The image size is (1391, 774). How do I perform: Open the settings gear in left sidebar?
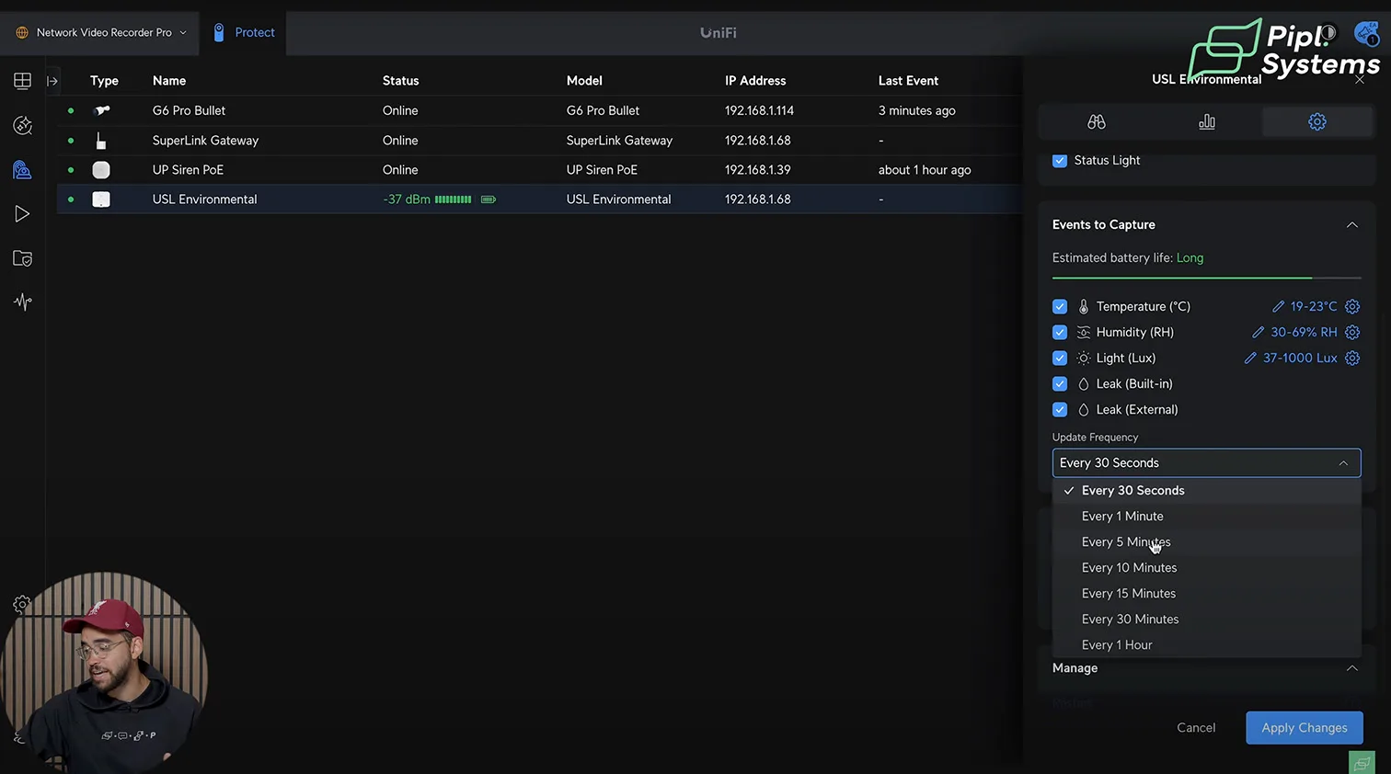point(22,604)
